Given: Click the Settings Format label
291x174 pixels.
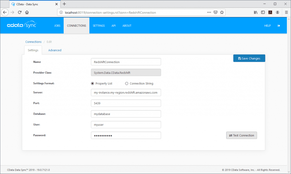Looking at the screenshot, I should pyautogui.click(x=44, y=83).
